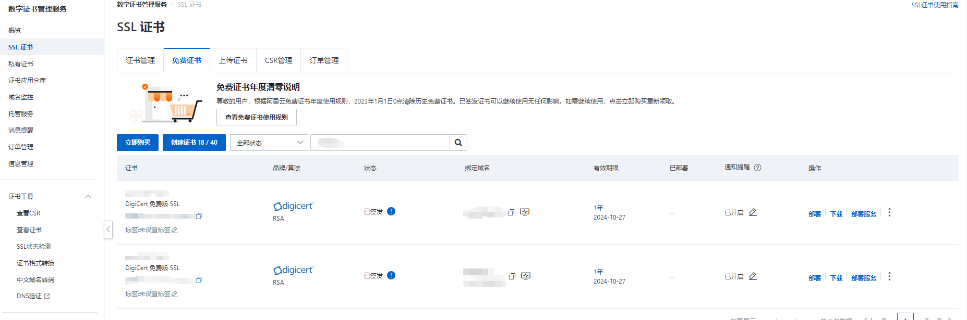
Task: Edit notification setting for first certificate
Action: [753, 212]
